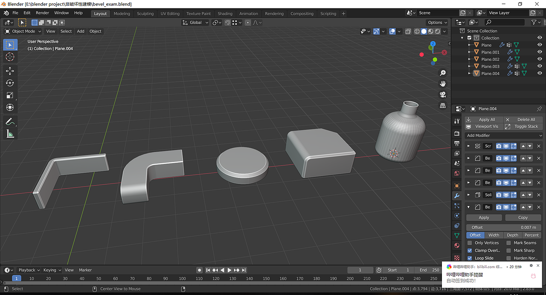Hide Plane.004 using its eye icon
This screenshot has height=295, width=546.
pos(540,73)
